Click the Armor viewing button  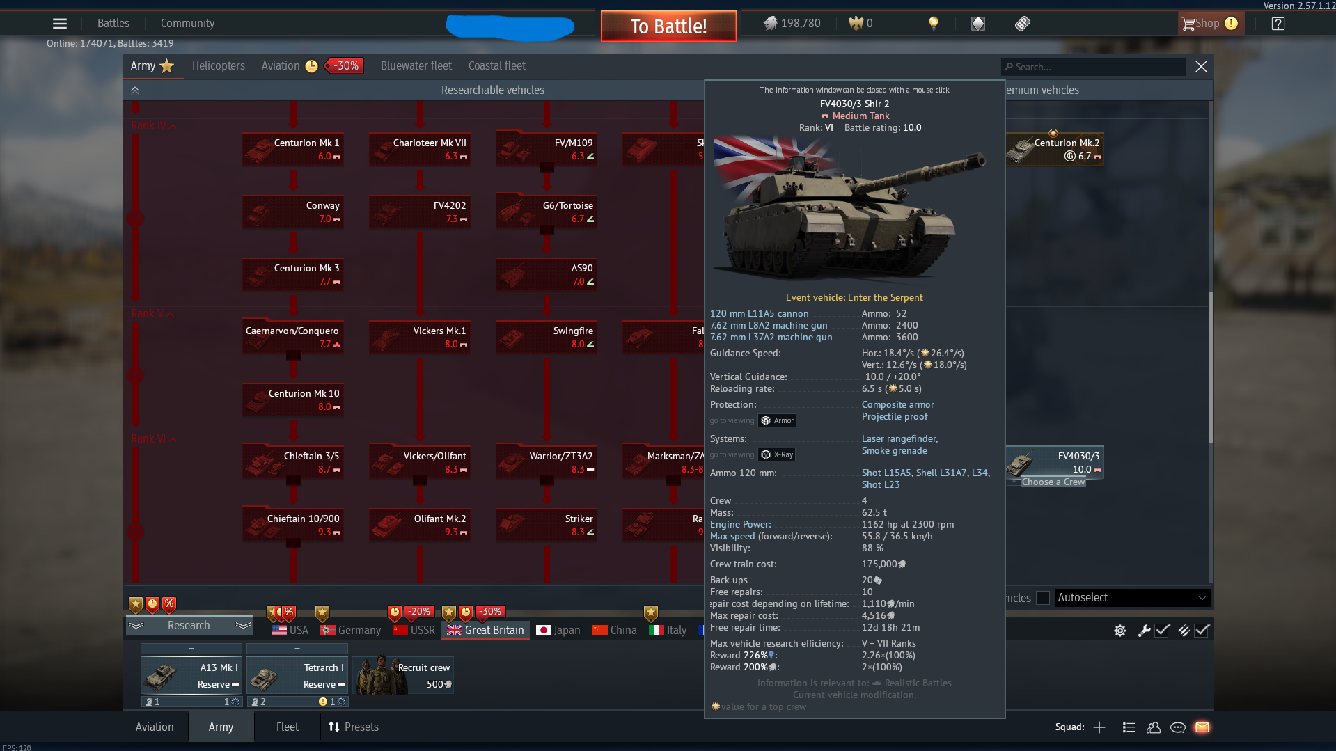(777, 421)
